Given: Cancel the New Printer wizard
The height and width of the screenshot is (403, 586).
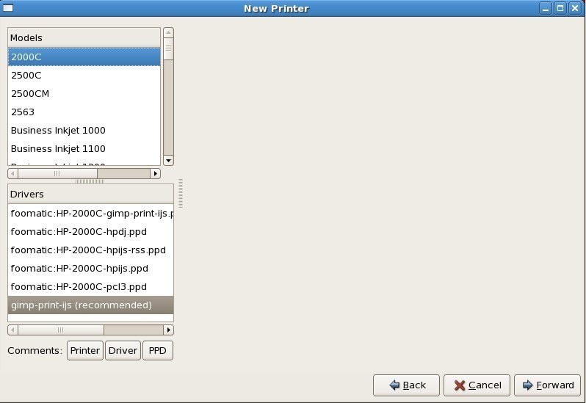Looking at the screenshot, I should pyautogui.click(x=477, y=385).
